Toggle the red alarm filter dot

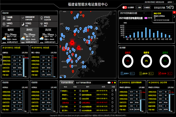(x=112, y=82)
